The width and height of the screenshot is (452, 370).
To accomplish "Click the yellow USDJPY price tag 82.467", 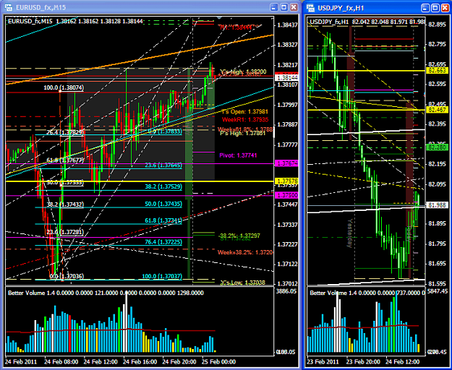I will [x=437, y=110].
